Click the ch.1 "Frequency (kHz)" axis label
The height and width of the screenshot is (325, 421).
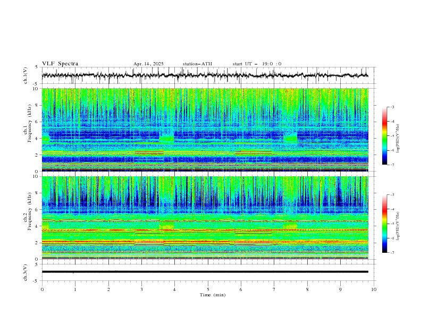click(x=29, y=122)
